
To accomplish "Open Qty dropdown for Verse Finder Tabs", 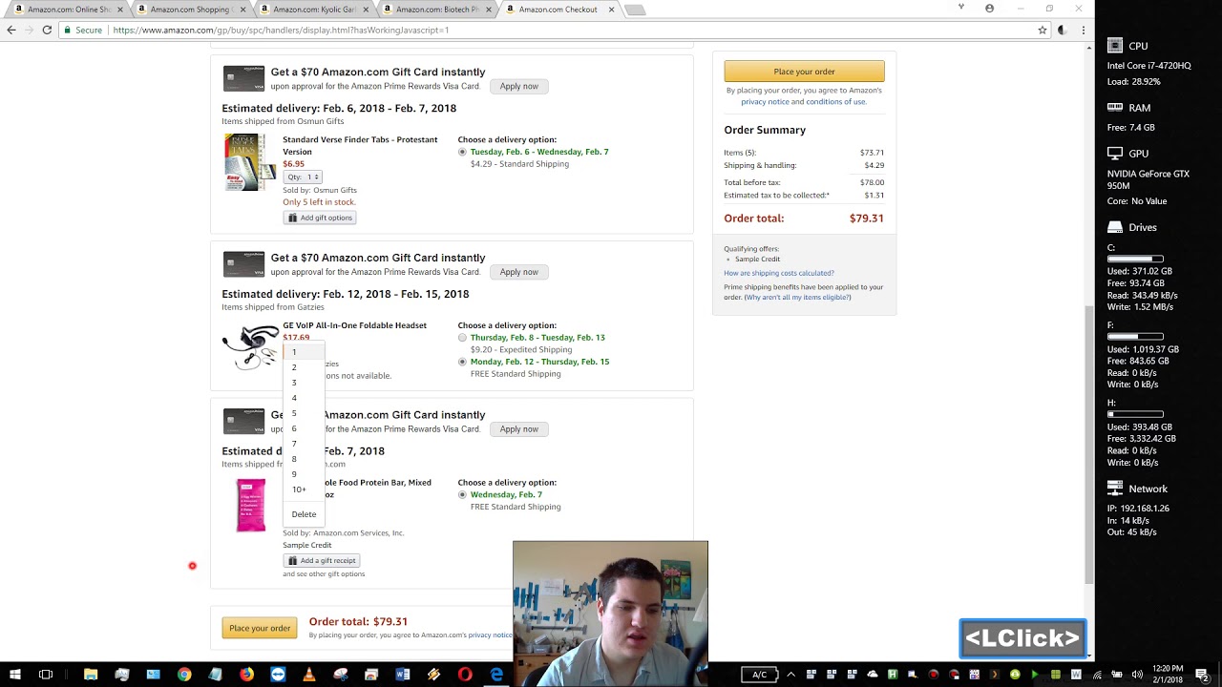I will tap(303, 177).
